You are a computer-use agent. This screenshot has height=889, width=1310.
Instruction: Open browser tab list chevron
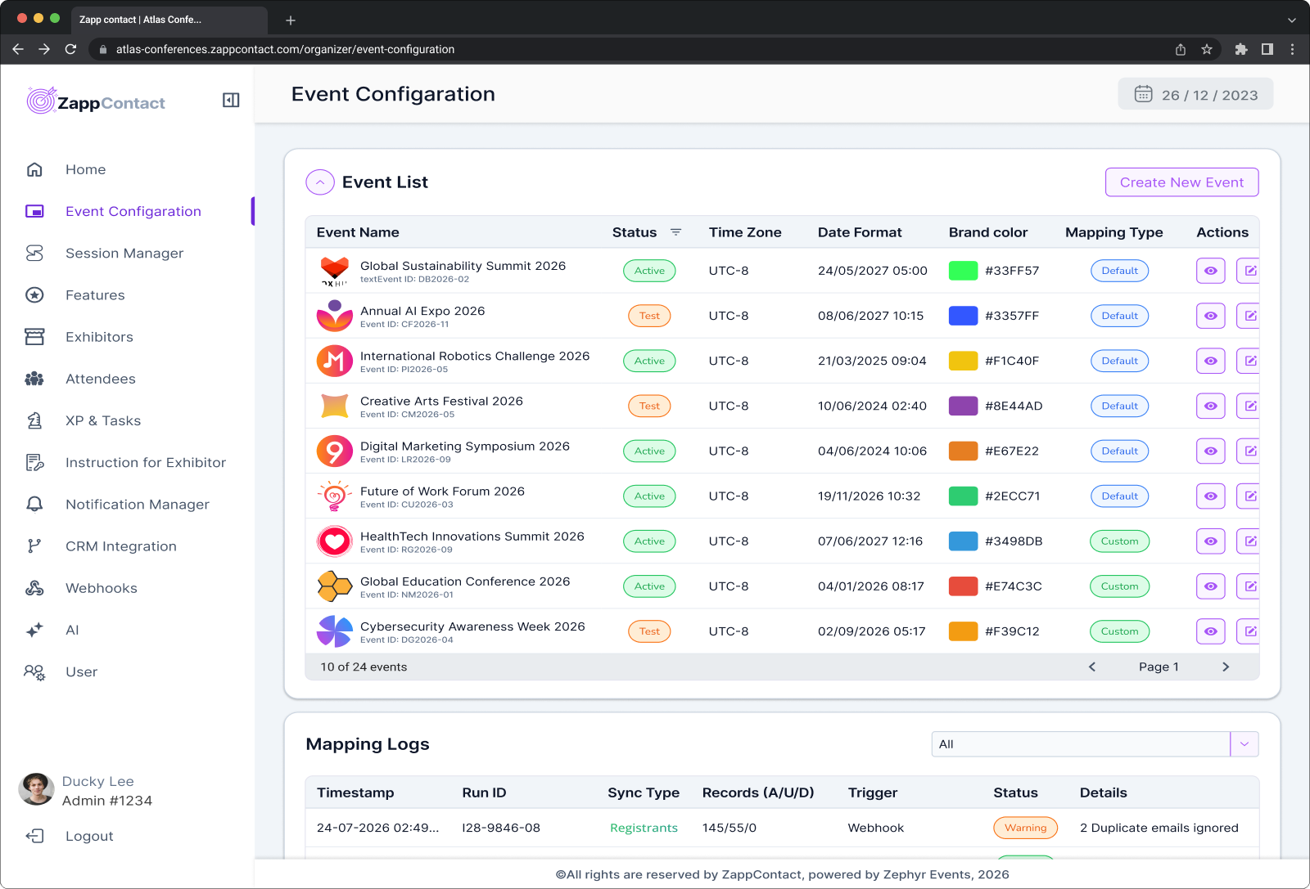[x=1292, y=20]
